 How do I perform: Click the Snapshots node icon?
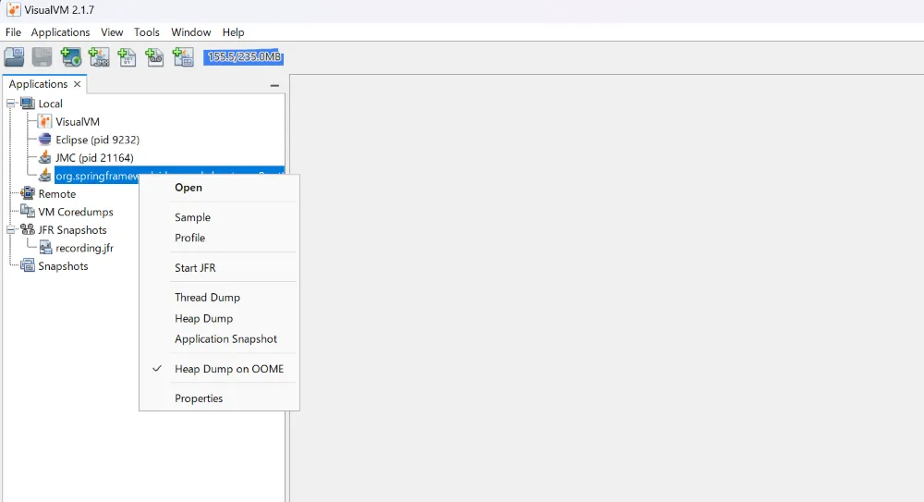tap(28, 265)
